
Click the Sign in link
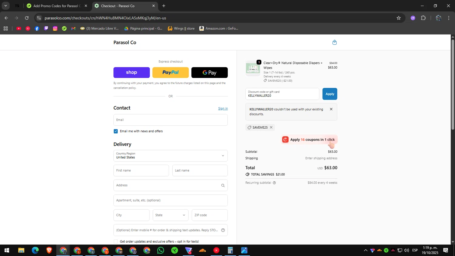(223, 109)
